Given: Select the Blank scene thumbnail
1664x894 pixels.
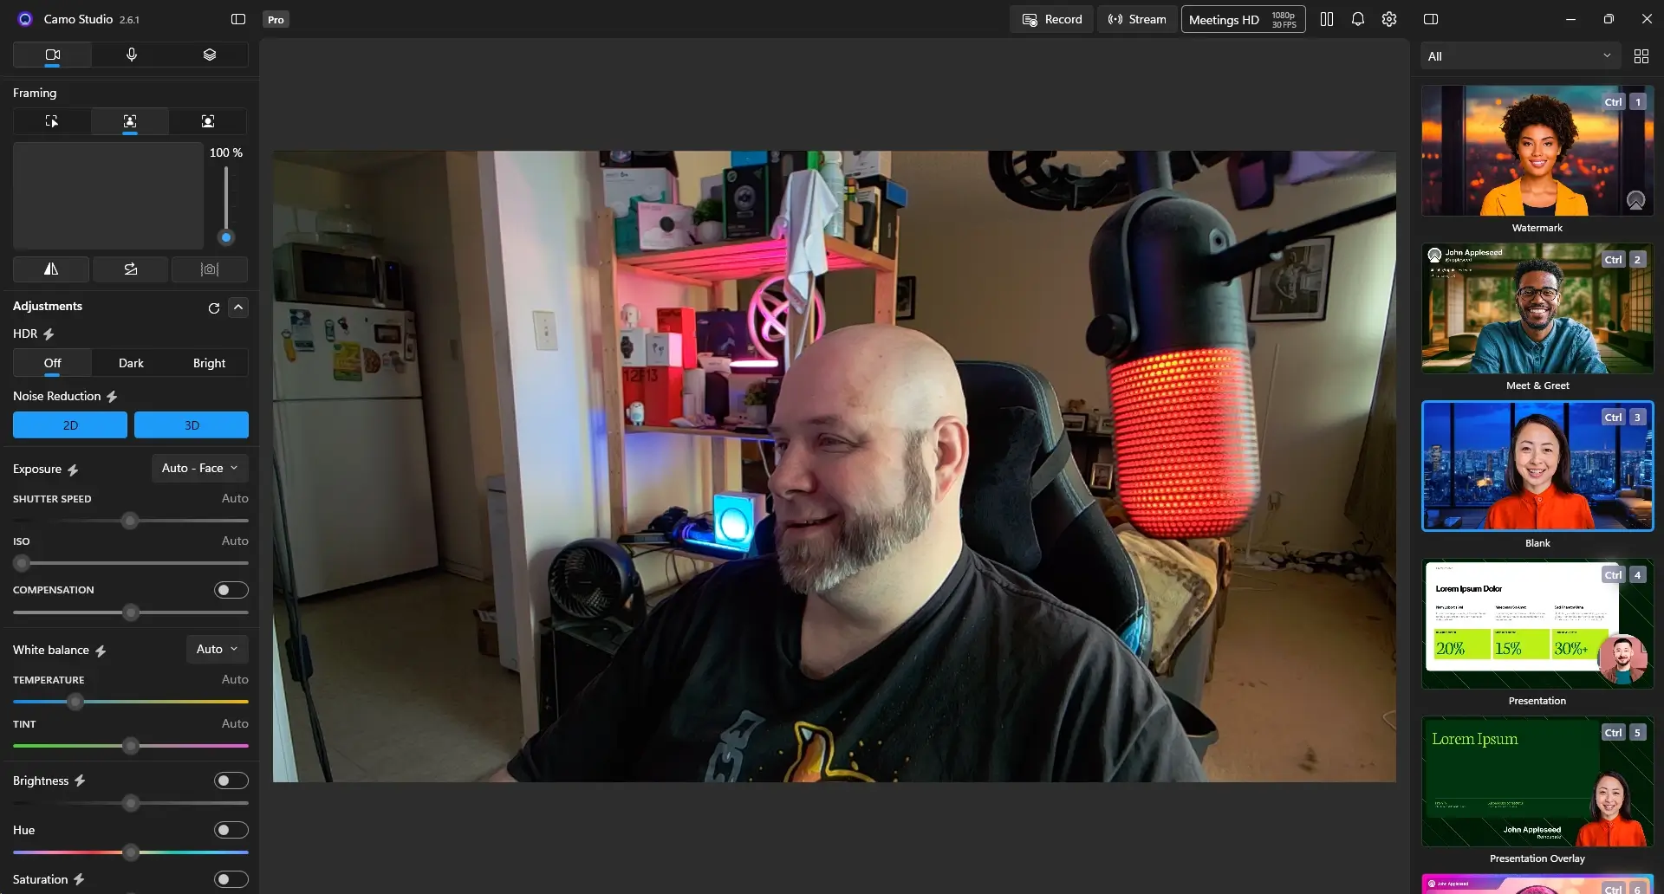Looking at the screenshot, I should pyautogui.click(x=1537, y=466).
